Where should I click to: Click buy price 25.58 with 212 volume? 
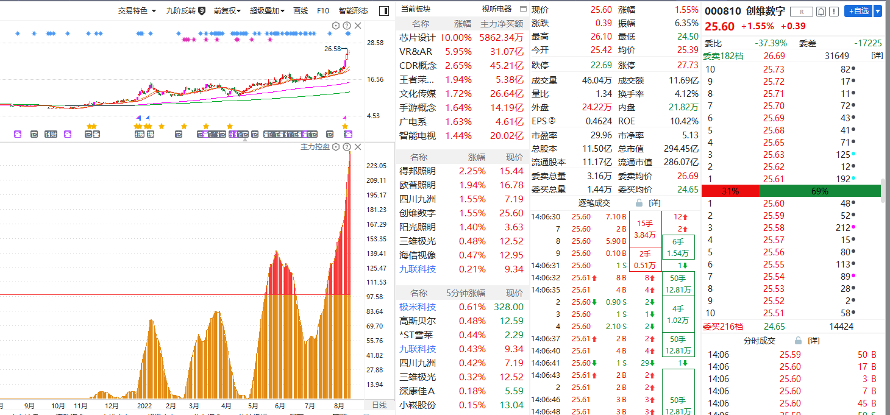coord(774,227)
